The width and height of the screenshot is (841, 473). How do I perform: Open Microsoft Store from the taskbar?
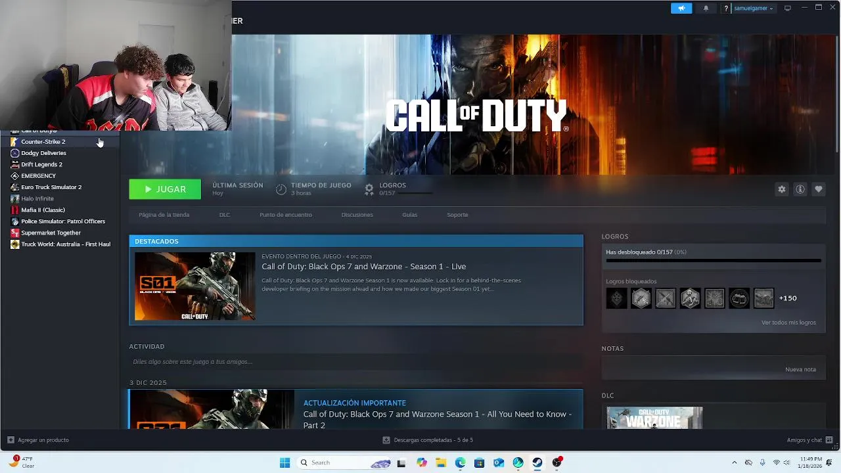coord(480,462)
